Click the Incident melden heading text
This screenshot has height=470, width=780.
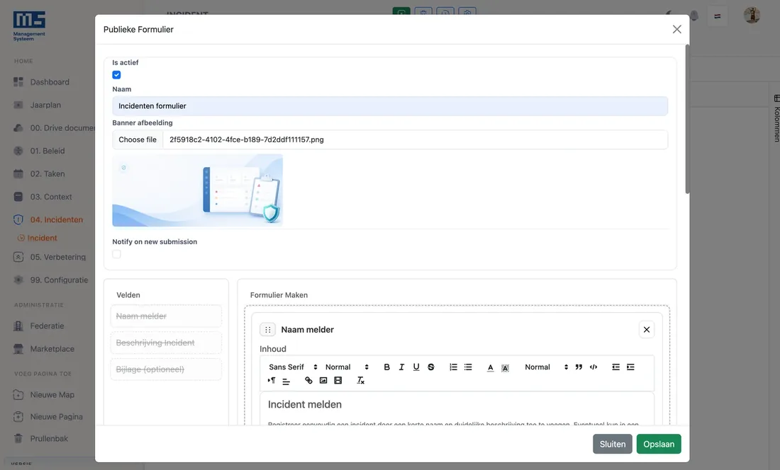tap(304, 404)
